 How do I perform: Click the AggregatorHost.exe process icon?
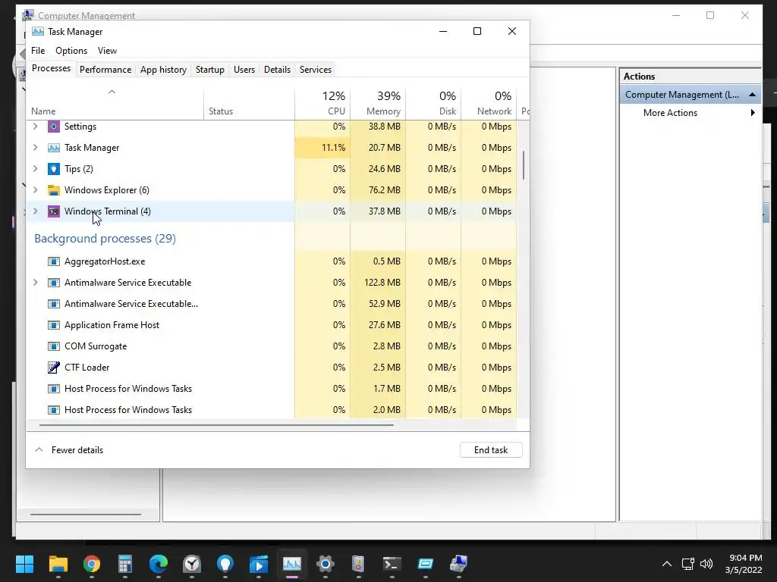click(x=54, y=261)
